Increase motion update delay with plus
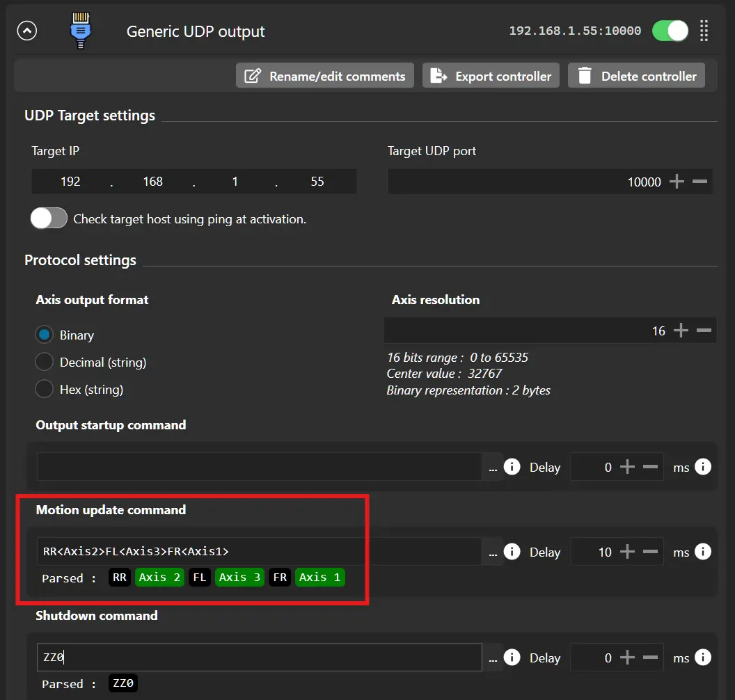The width and height of the screenshot is (735, 700). coord(627,552)
